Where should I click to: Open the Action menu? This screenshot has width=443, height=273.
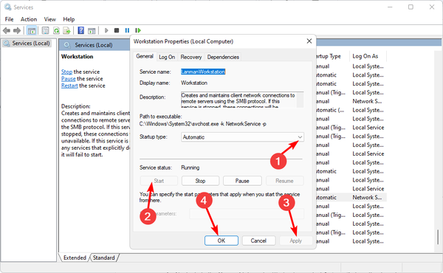tap(29, 19)
